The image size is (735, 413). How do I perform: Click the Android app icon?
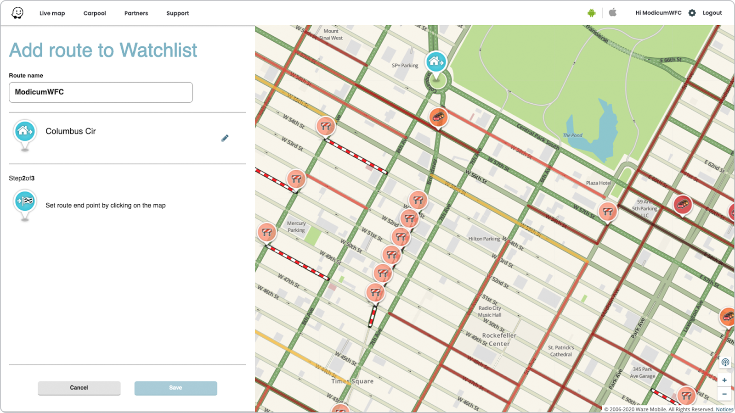coord(591,13)
